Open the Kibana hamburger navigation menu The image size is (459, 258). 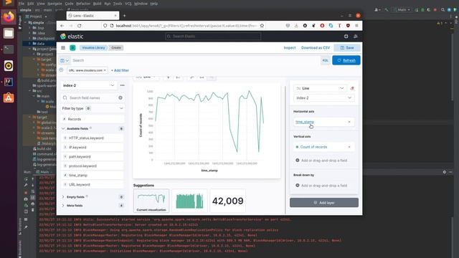point(63,48)
